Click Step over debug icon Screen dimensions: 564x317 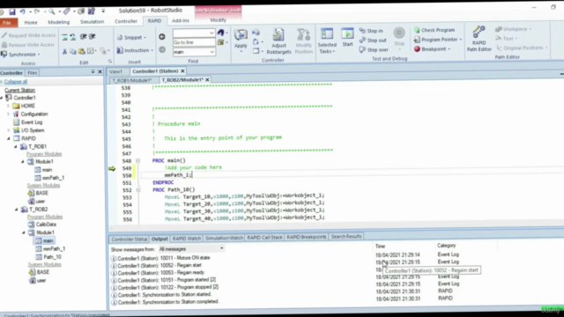(x=374, y=49)
